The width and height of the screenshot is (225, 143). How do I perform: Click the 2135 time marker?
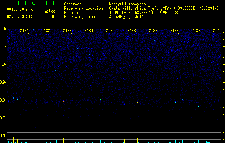point(110,31)
